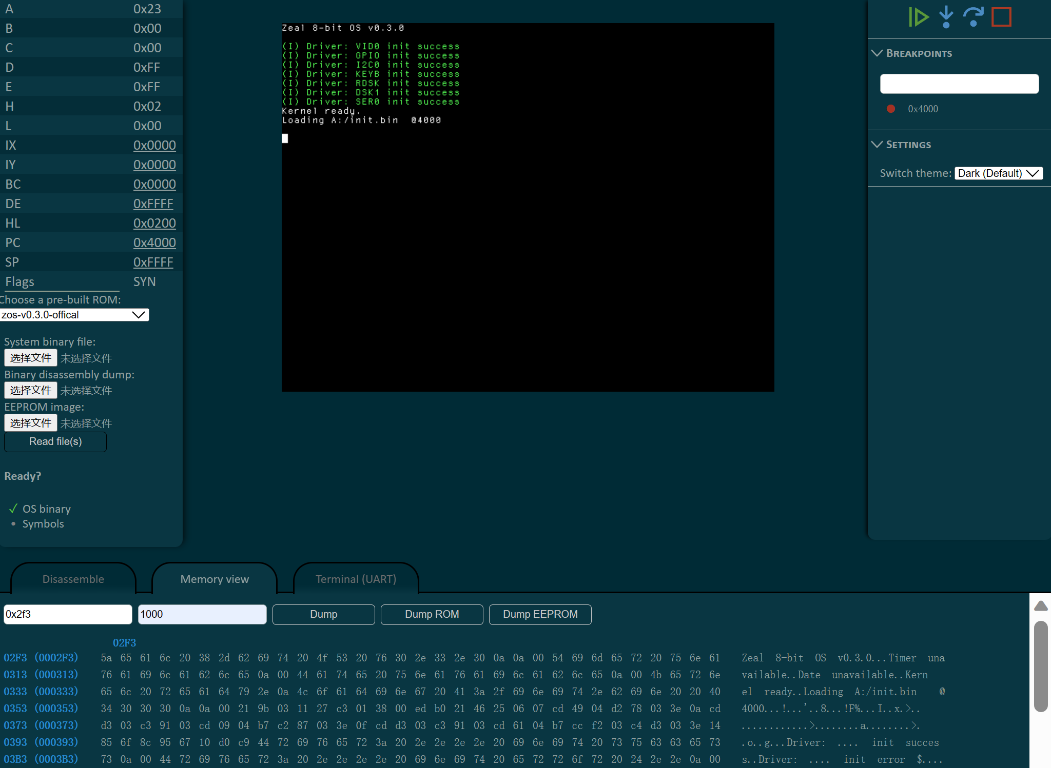This screenshot has height=768, width=1051.
Task: Switch to the Disassemble tab
Action: coord(73,579)
